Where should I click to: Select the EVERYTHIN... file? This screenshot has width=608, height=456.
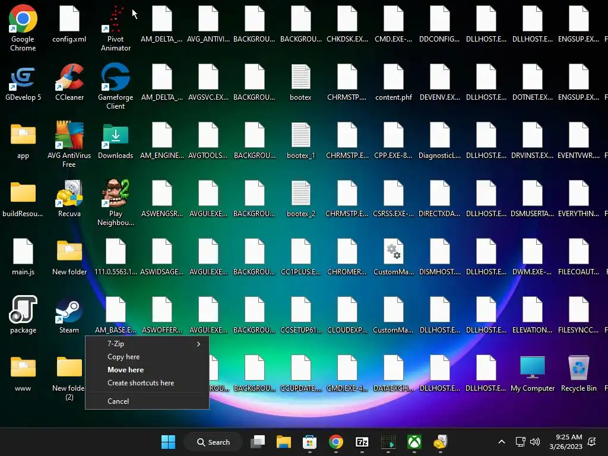(578, 199)
